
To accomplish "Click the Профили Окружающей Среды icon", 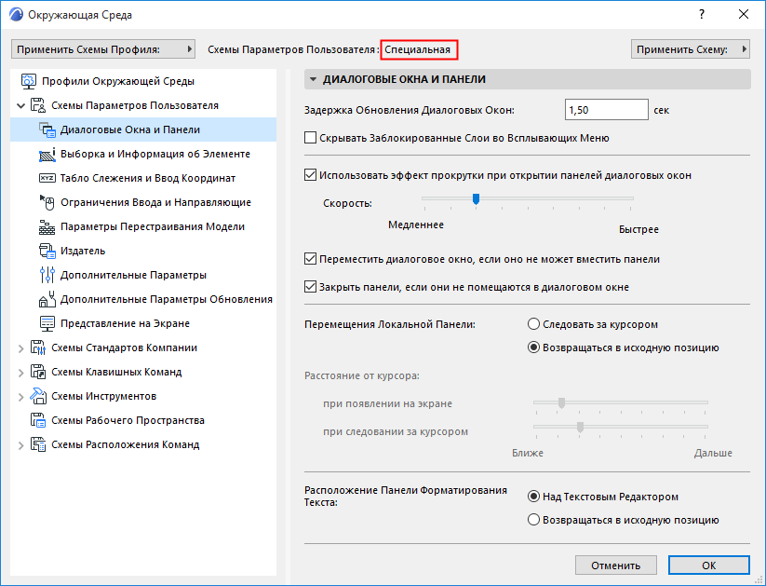I will [28, 81].
